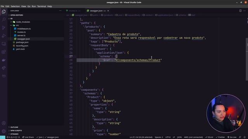Viewport: 248px width, 139px height.
Task: Click the "#/components/schemas/Product" reference string
Action: tap(138, 60)
